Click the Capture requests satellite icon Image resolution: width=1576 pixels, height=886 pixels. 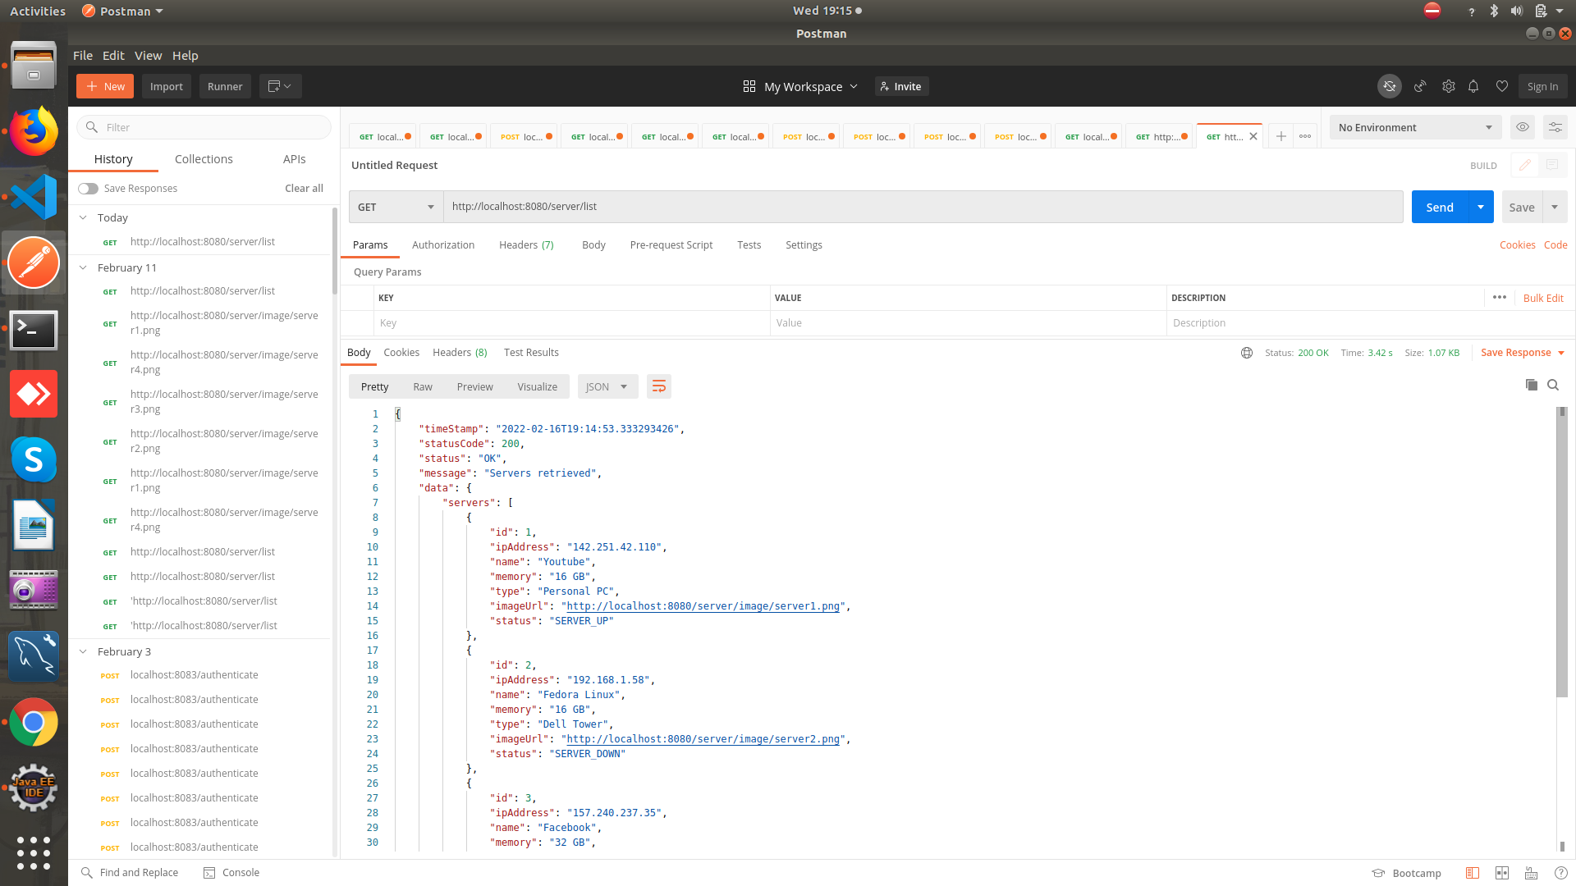[x=1421, y=86]
